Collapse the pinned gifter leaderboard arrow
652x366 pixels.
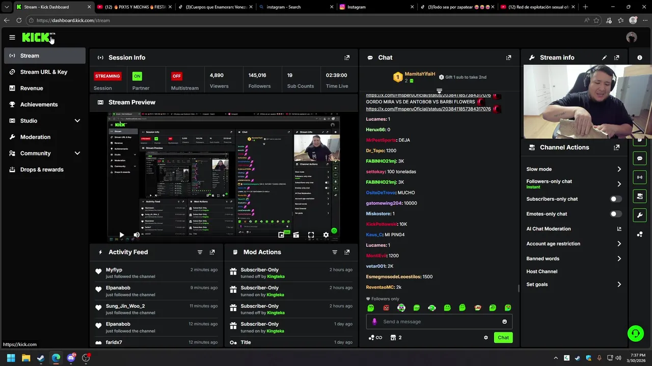point(439,91)
